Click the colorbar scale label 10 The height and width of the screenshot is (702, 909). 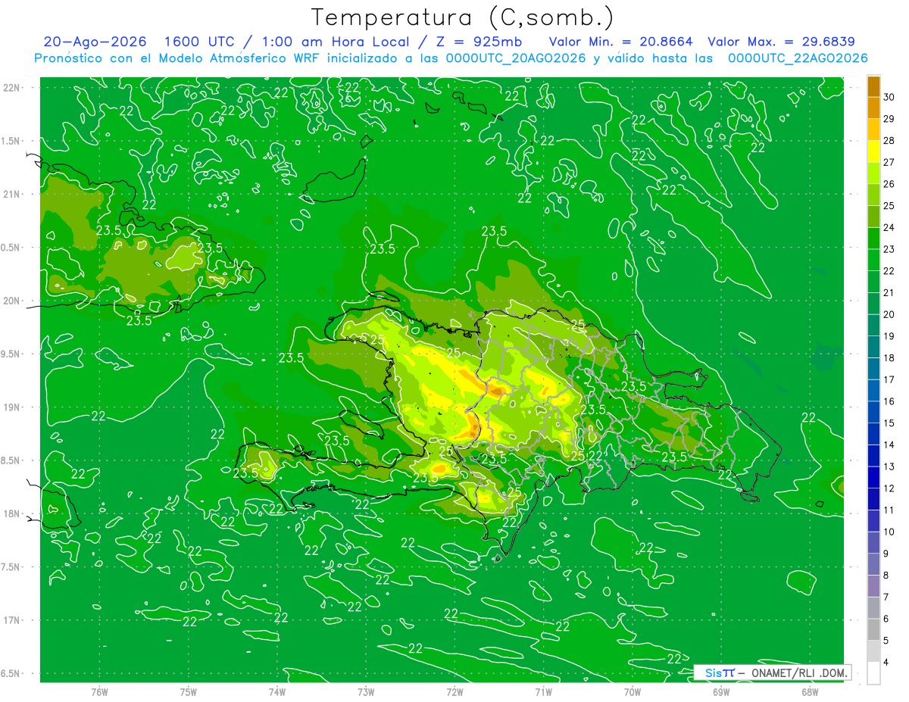(889, 532)
